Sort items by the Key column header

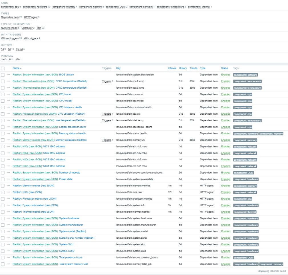click(x=118, y=68)
